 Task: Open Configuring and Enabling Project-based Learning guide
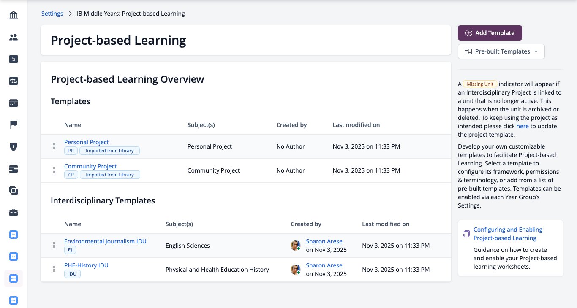pyautogui.click(x=508, y=234)
